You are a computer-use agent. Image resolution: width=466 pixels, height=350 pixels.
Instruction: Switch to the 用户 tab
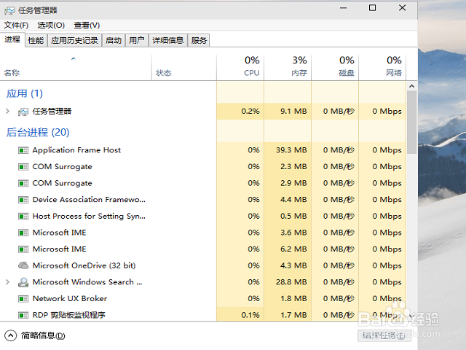click(x=137, y=40)
